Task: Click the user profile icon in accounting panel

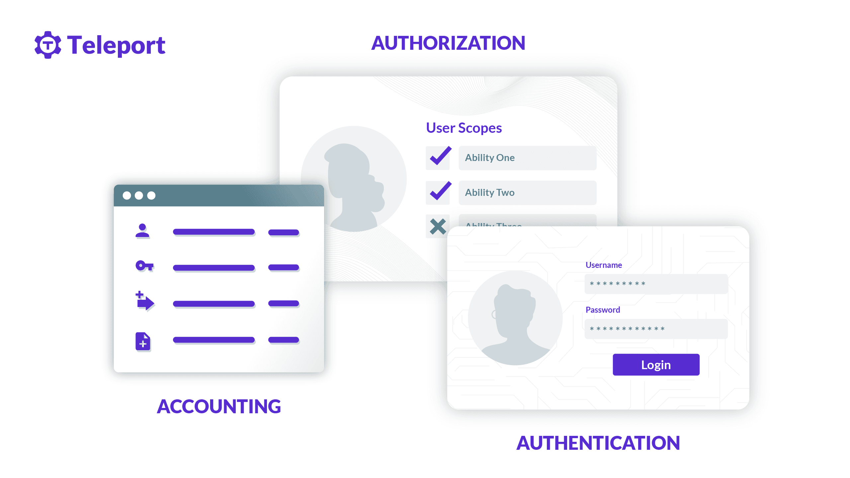Action: pyautogui.click(x=143, y=230)
